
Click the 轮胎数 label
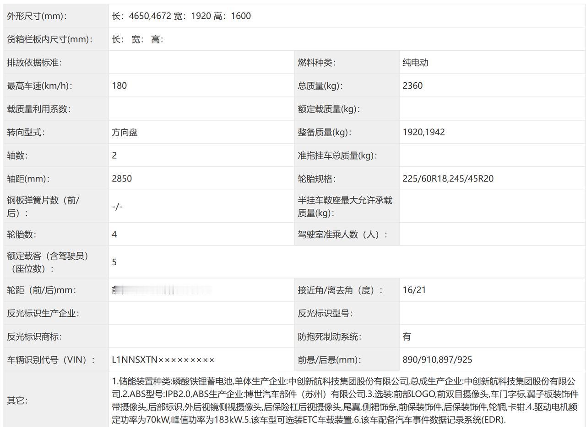point(22,235)
